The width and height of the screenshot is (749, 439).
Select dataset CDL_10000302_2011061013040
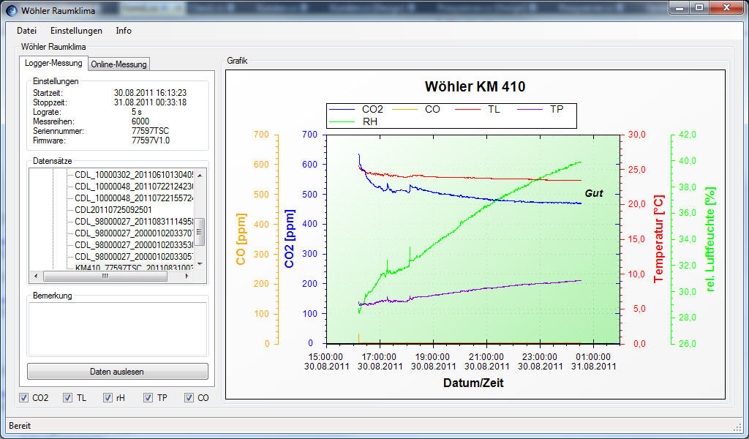click(134, 175)
